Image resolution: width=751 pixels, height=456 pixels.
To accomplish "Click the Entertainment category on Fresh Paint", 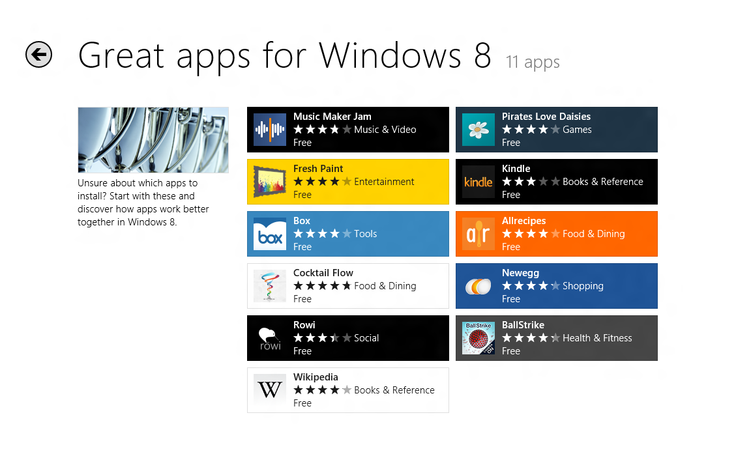I will point(384,182).
